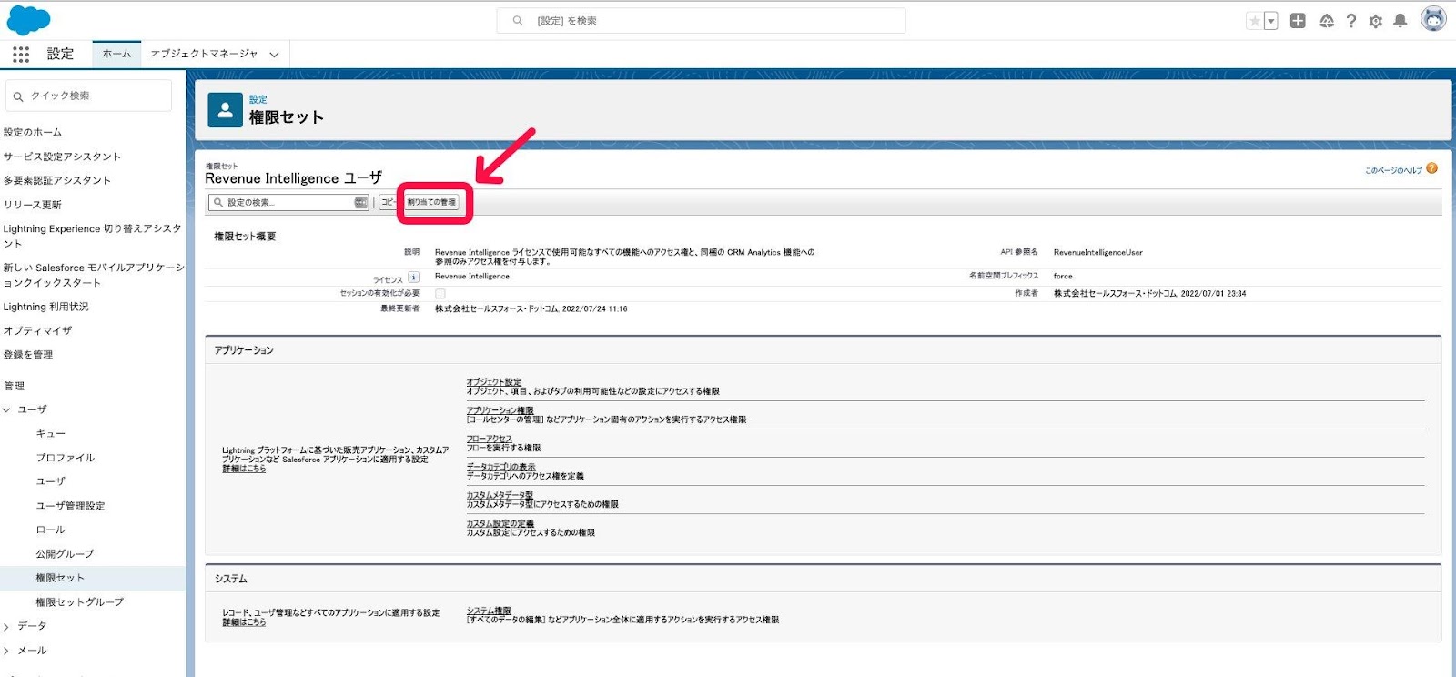Screen dimensions: 1456x677
Task: Click the Salesforce cloud logo
Action: (x=28, y=19)
